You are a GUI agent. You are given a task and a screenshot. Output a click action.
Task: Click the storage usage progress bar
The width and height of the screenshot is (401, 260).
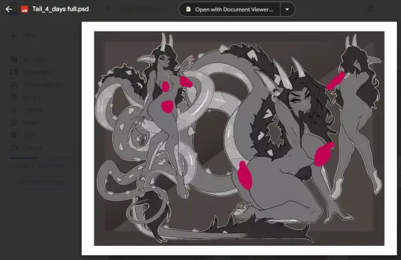click(41, 157)
